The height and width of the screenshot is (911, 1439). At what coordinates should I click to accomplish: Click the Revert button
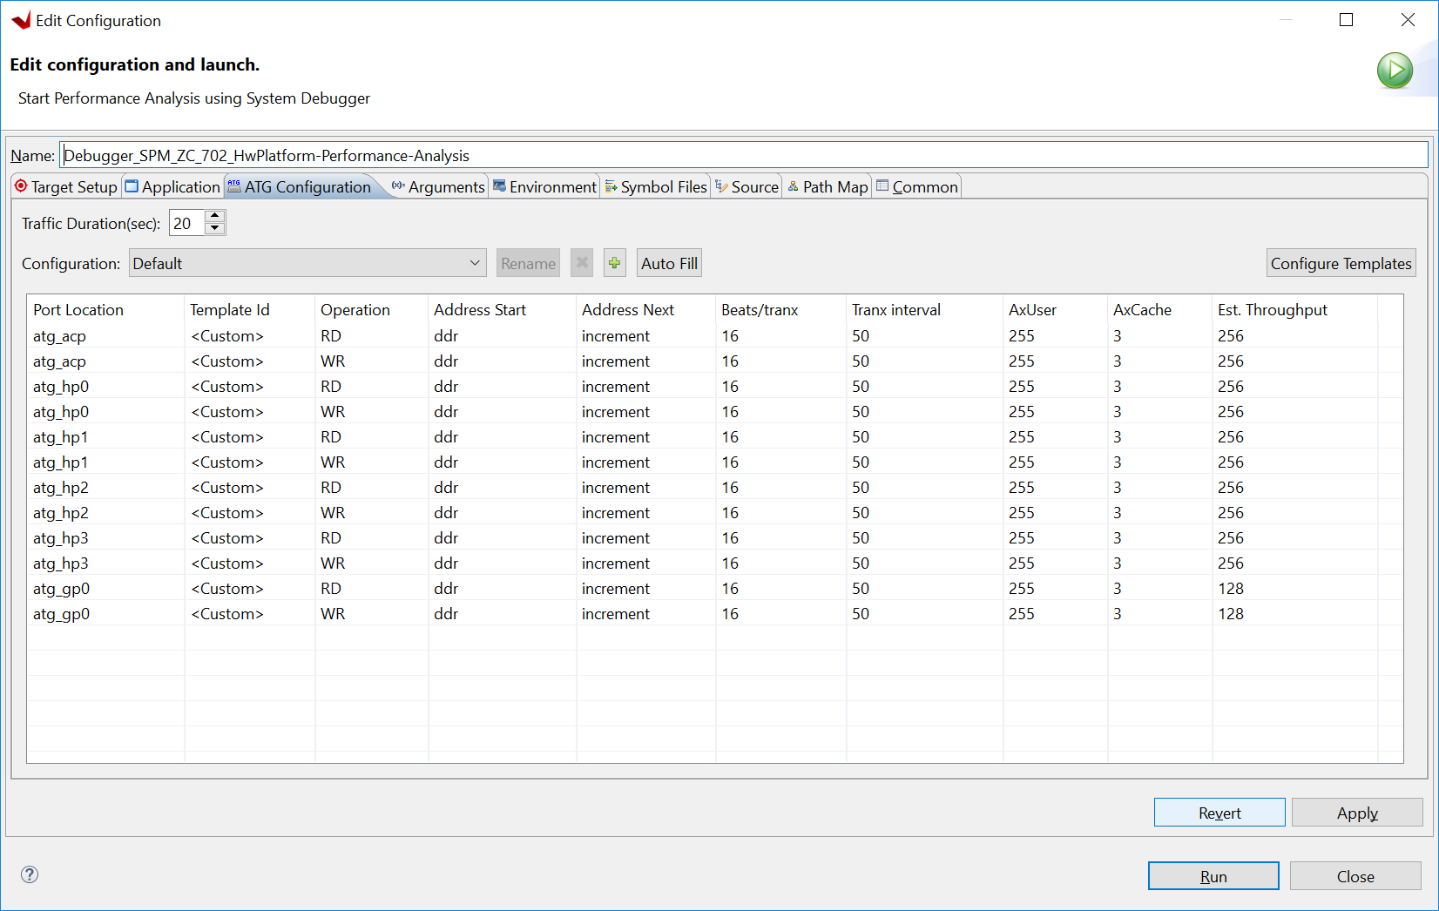coord(1219,812)
